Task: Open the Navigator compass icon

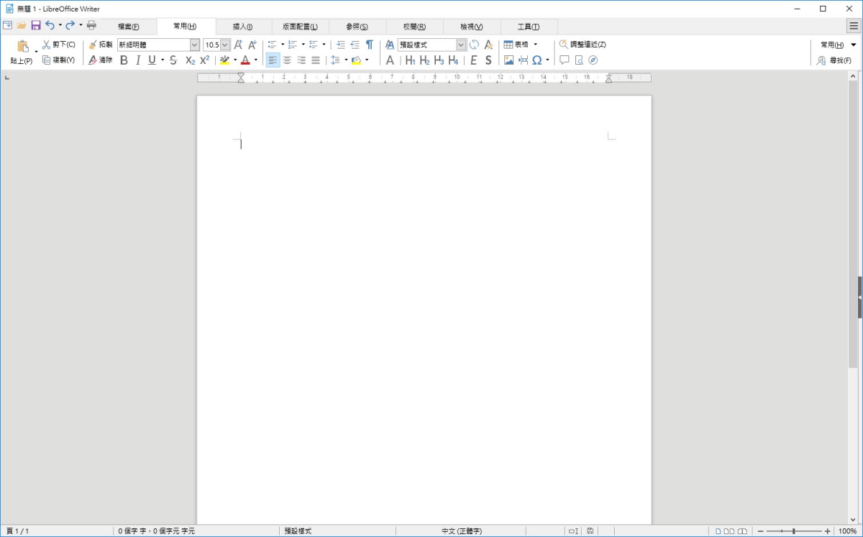Action: pos(593,60)
